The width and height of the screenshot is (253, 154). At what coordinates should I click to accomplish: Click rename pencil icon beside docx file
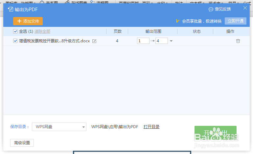point(94,41)
